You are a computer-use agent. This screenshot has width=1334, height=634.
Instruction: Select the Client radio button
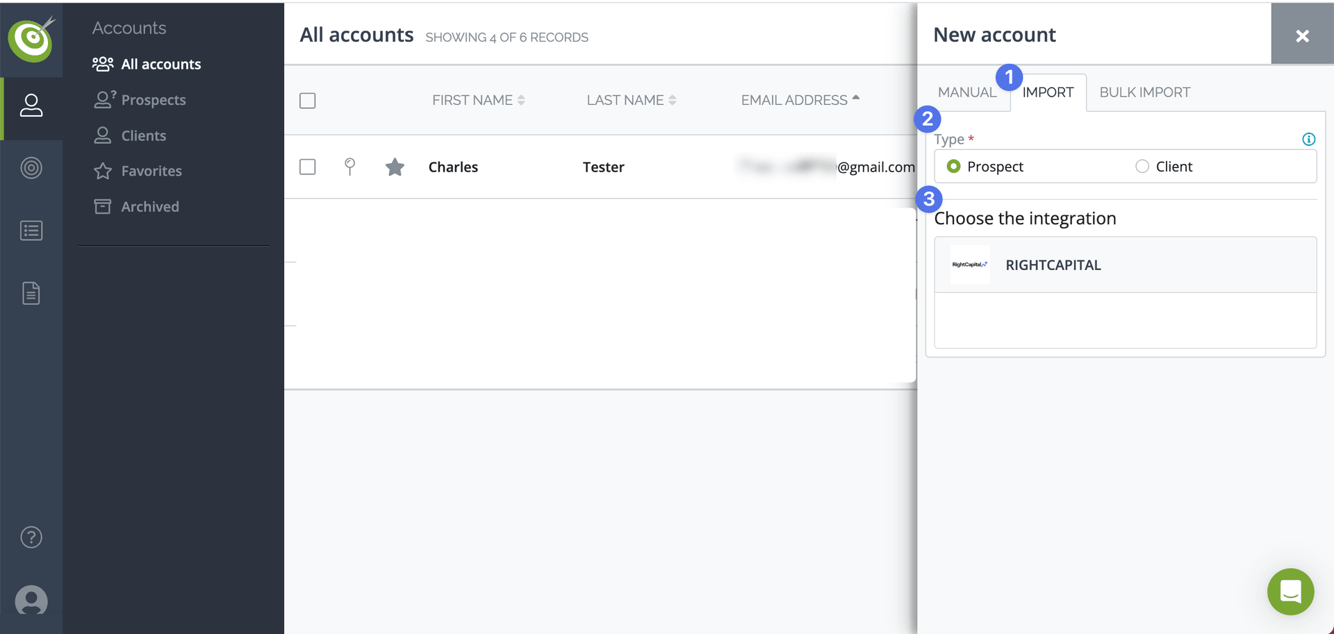pyautogui.click(x=1142, y=167)
